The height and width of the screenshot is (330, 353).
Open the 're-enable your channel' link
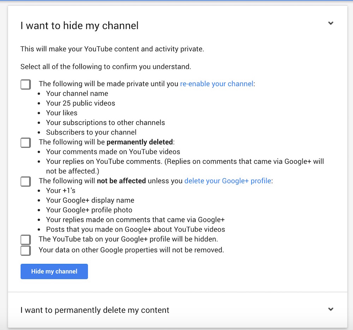pyautogui.click(x=216, y=84)
